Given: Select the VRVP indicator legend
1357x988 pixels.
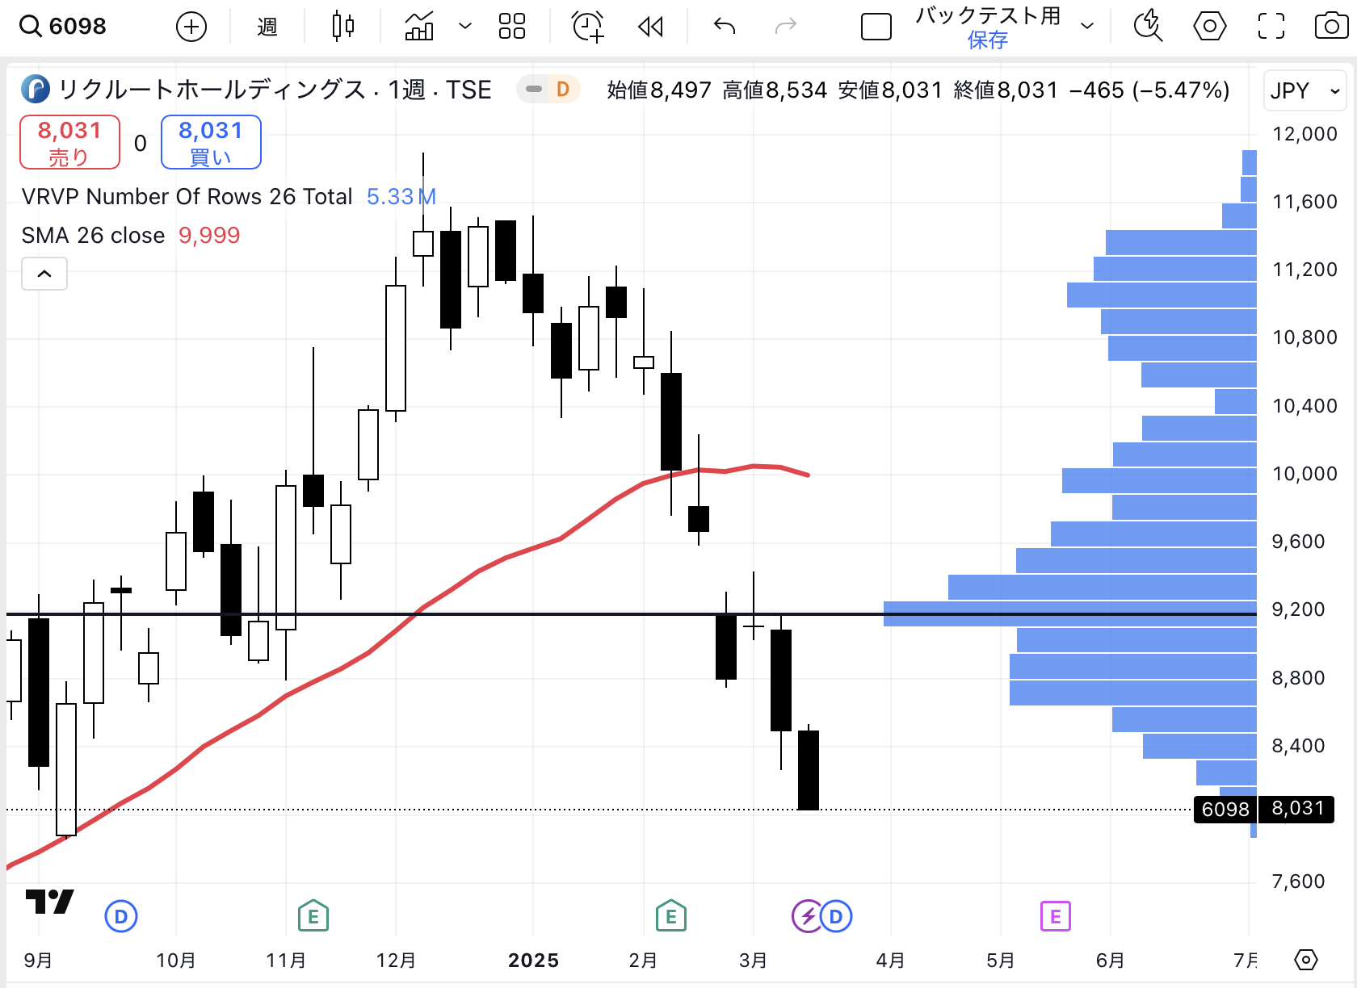Looking at the screenshot, I should [x=187, y=196].
